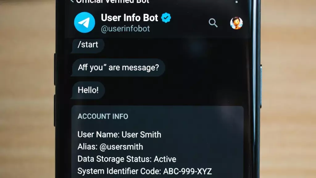Tap the back arrow at top left

(72, 1)
